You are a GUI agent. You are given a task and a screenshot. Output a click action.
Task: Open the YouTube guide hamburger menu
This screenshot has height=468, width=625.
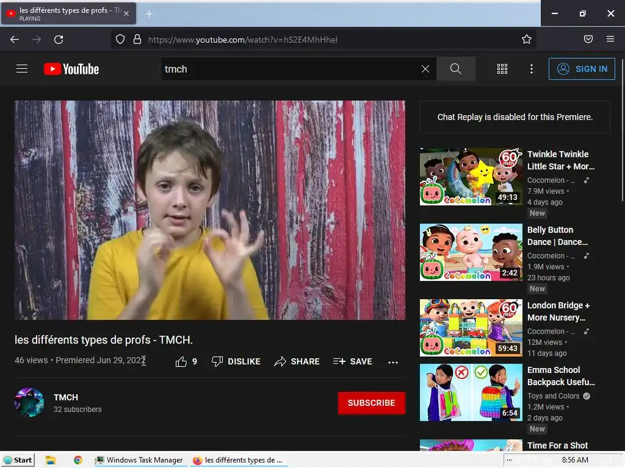tap(22, 69)
